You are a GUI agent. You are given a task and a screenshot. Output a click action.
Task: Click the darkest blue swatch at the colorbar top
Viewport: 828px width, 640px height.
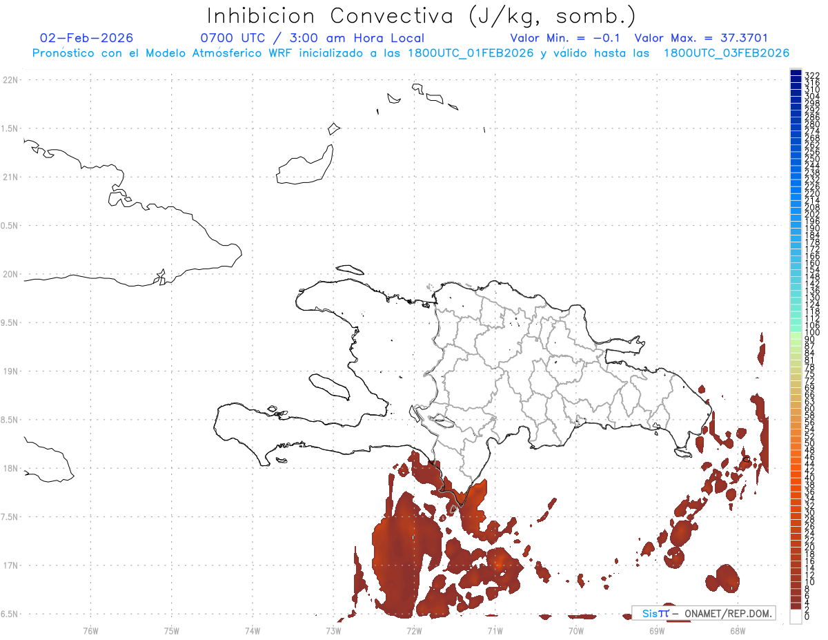(x=796, y=74)
